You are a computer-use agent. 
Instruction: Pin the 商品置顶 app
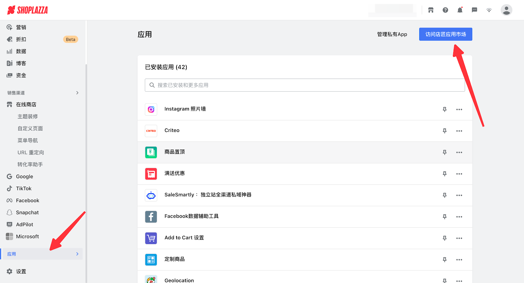point(444,152)
